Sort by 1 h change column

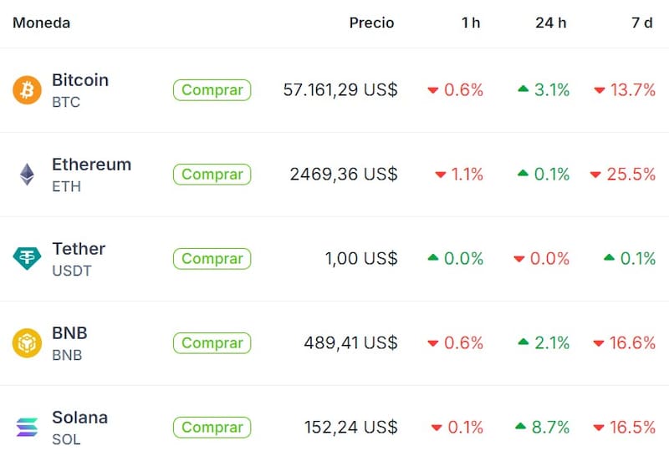coord(471,23)
